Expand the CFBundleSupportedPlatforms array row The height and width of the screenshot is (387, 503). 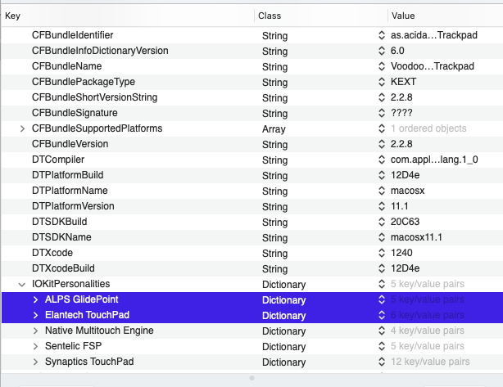point(22,128)
